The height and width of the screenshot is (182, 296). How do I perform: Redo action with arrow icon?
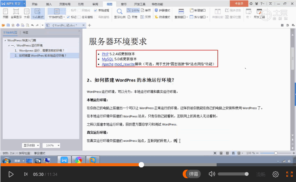(x=37, y=25)
